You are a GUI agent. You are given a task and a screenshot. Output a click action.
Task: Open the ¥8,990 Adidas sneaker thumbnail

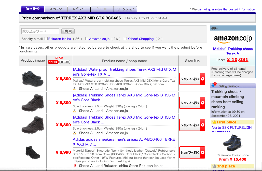point(33,152)
